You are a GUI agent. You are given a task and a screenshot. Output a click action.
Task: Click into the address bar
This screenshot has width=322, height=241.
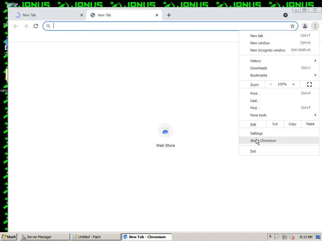pos(170,26)
